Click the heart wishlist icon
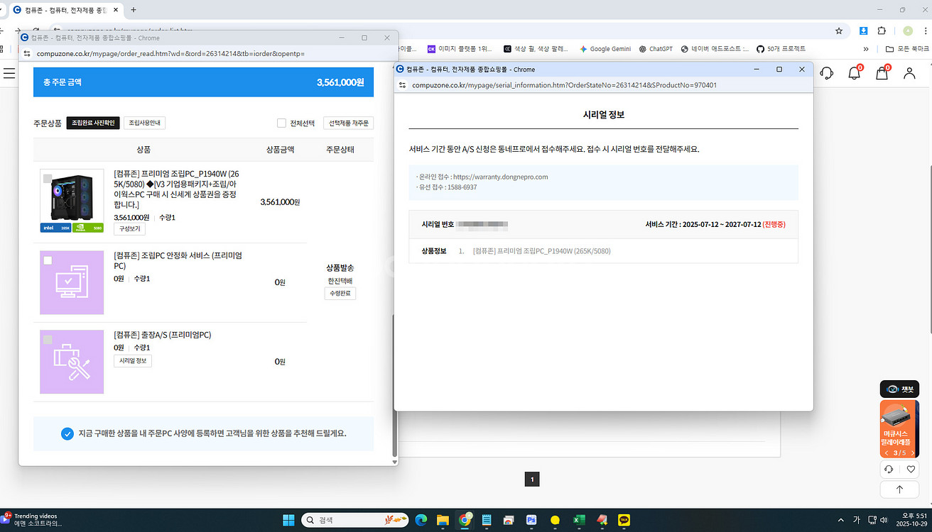932x532 pixels. (911, 470)
